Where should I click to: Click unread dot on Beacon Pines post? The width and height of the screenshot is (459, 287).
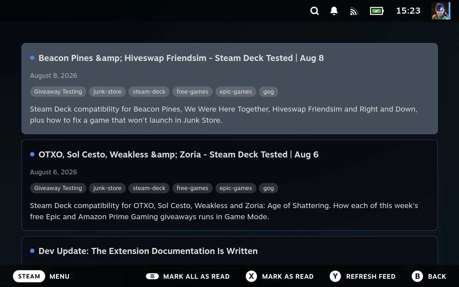(x=32, y=58)
